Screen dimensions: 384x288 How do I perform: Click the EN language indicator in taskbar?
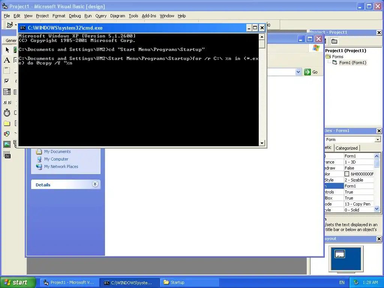tap(342, 283)
